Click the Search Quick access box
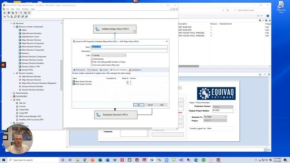 click(251, 10)
